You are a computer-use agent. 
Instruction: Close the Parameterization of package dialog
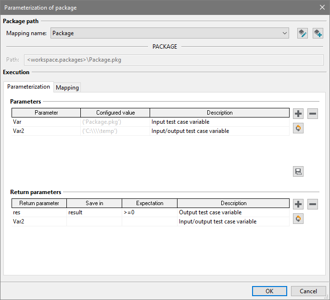click(x=322, y=7)
